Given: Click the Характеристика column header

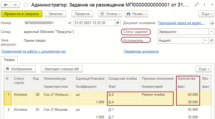Looking at the screenshot, I should click(58, 87).
